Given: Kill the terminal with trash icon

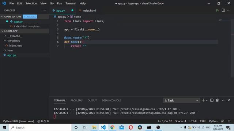Looking at the screenshot, I should pos(217,100).
